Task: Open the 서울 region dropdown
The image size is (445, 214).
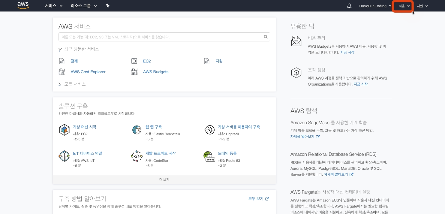Action: coord(404,6)
